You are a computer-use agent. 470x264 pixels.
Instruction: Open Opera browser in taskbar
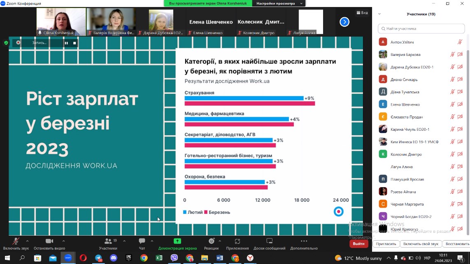coord(83,258)
